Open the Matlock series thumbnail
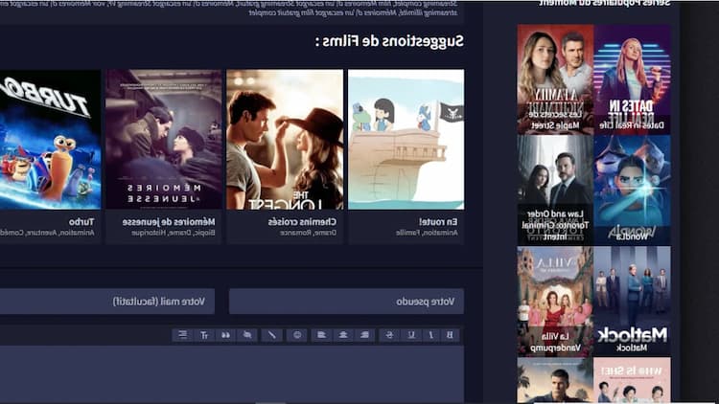 tap(633, 302)
